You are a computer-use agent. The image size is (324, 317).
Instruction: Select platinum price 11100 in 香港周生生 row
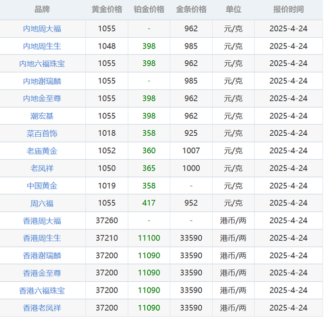(149, 238)
